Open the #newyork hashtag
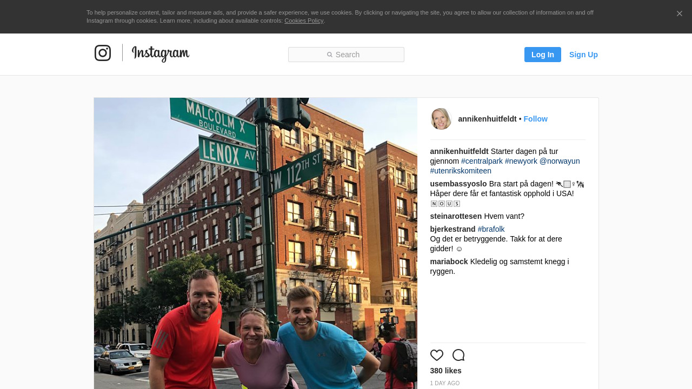692x389 pixels. tap(521, 161)
